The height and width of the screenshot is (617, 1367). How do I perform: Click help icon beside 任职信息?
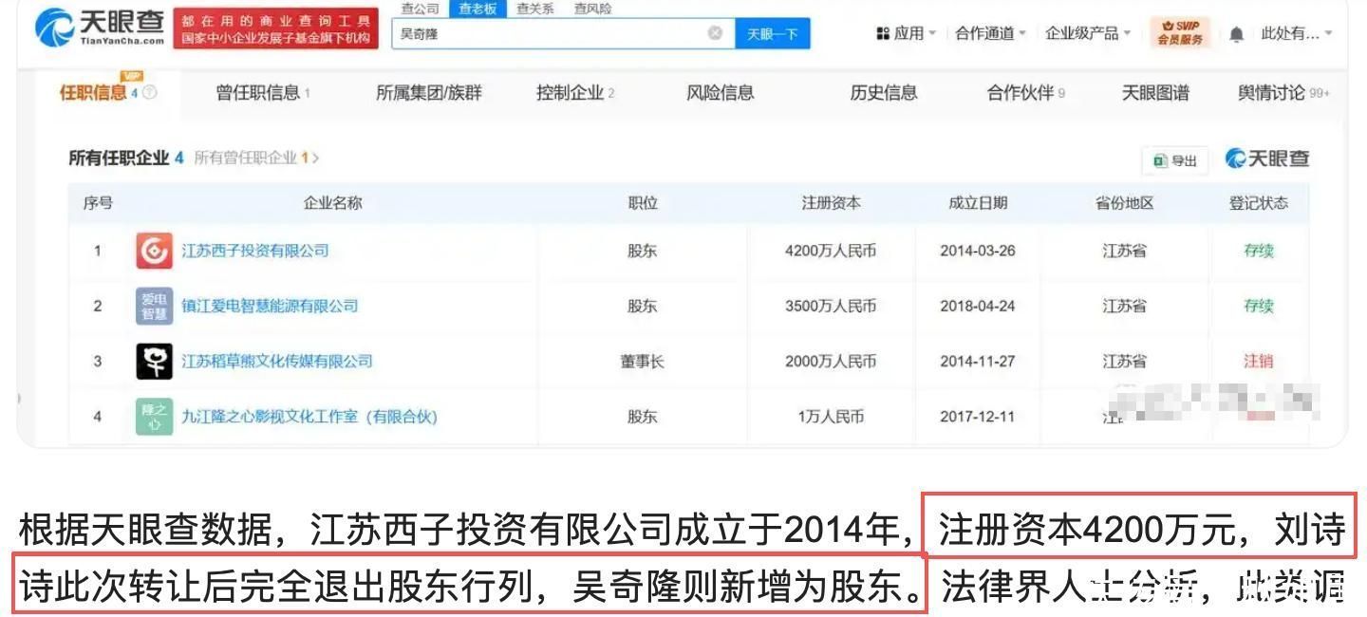coord(149,93)
